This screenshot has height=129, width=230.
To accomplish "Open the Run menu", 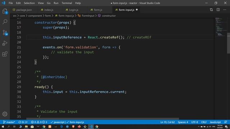I will coord(56,3).
